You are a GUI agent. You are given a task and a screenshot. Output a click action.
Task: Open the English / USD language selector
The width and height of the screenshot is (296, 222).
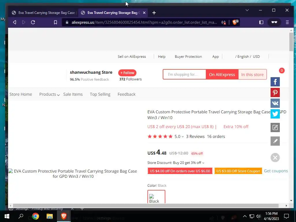247,57
